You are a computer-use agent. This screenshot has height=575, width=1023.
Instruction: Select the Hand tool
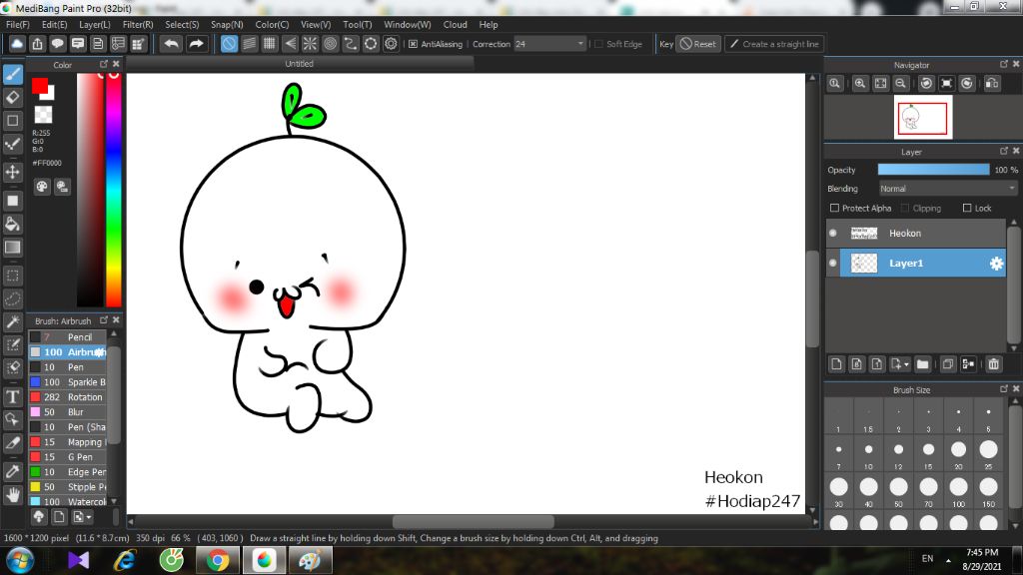(x=12, y=495)
